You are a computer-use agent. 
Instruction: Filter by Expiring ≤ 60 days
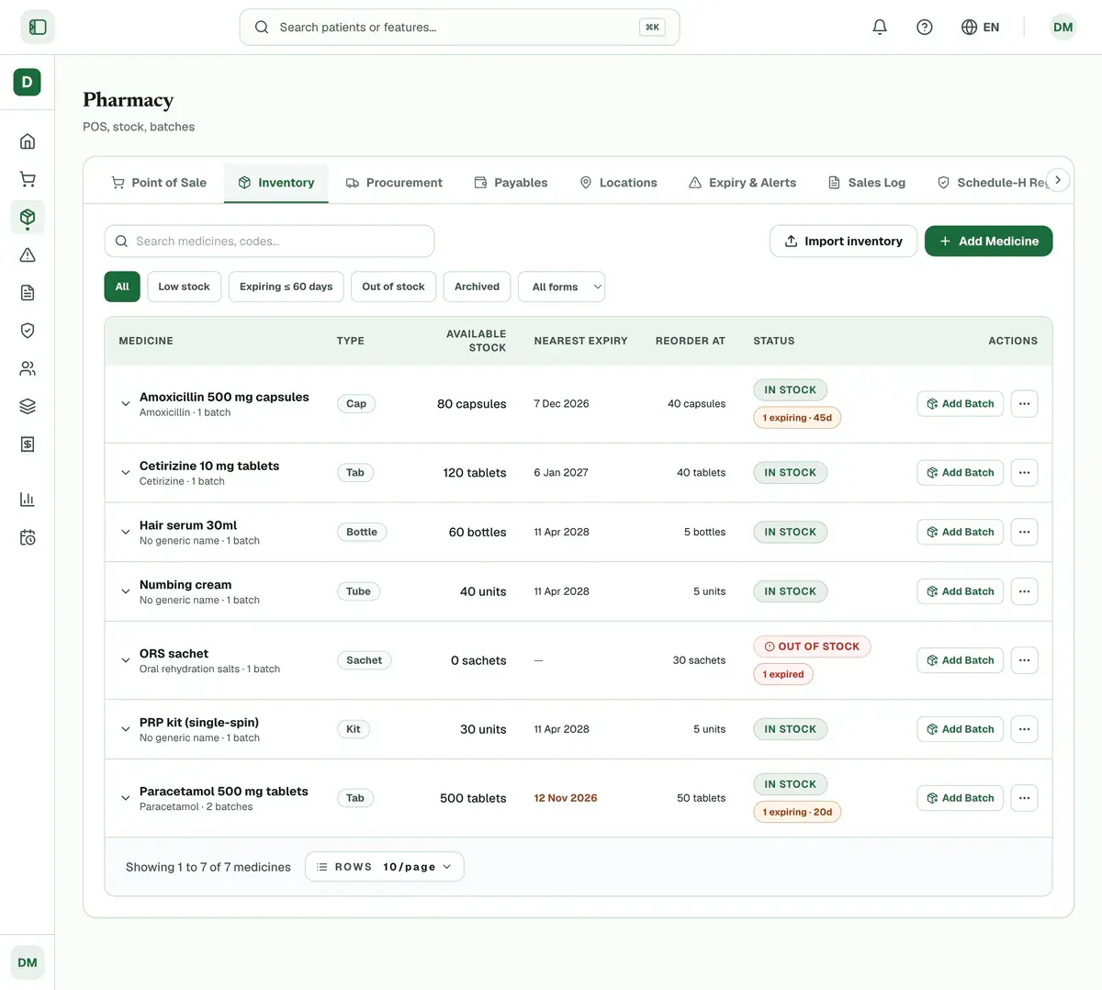click(x=287, y=287)
